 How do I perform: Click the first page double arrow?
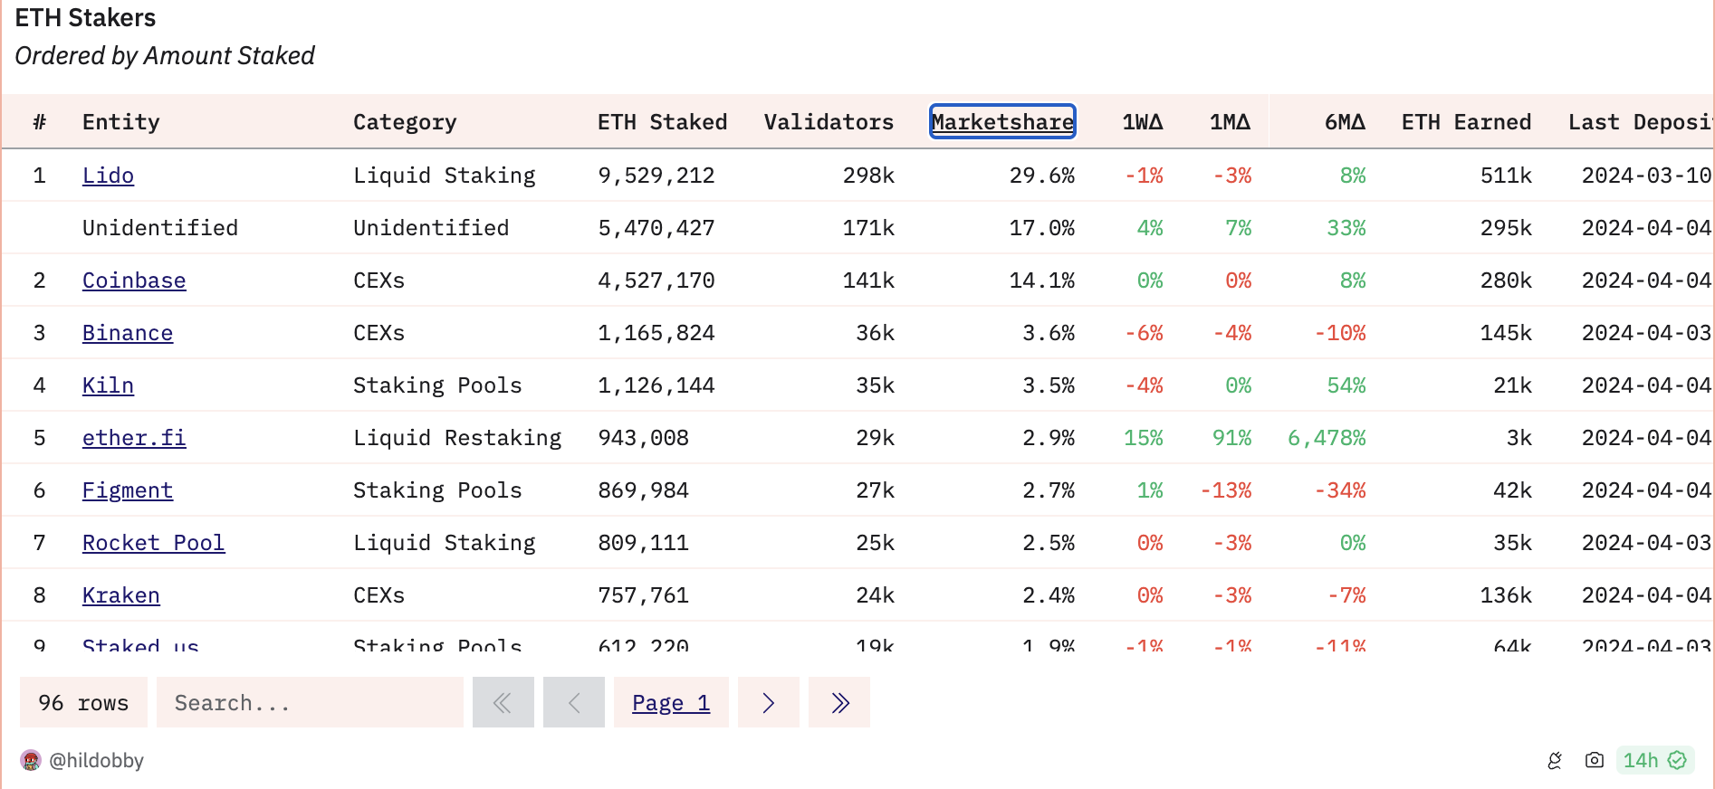pyautogui.click(x=503, y=703)
